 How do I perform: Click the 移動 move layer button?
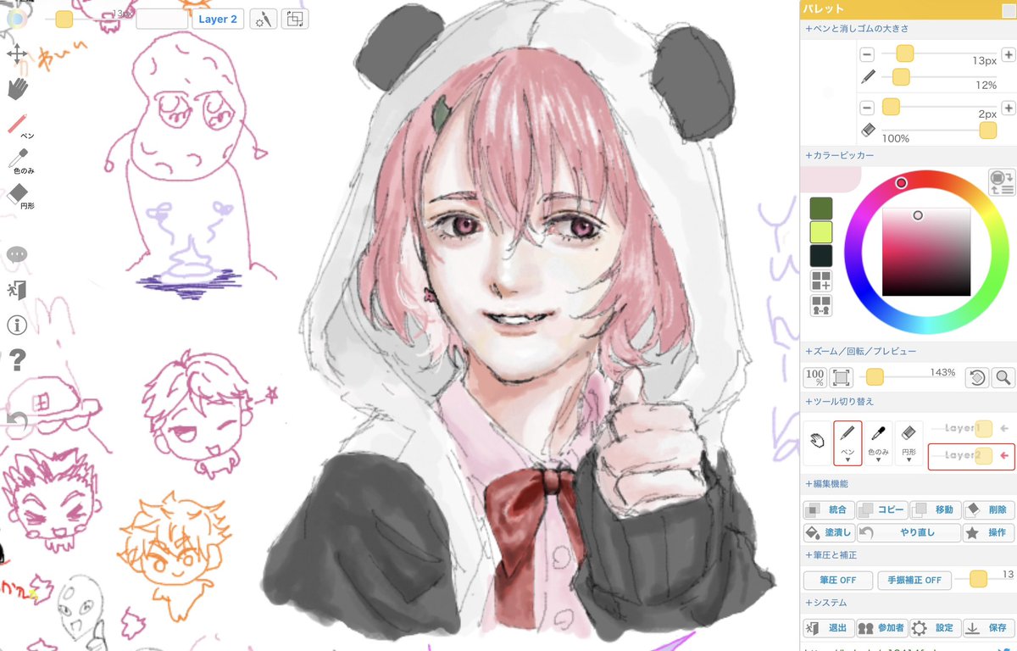[935, 510]
